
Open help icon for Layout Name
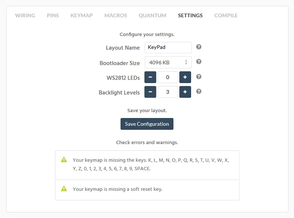coord(199,47)
